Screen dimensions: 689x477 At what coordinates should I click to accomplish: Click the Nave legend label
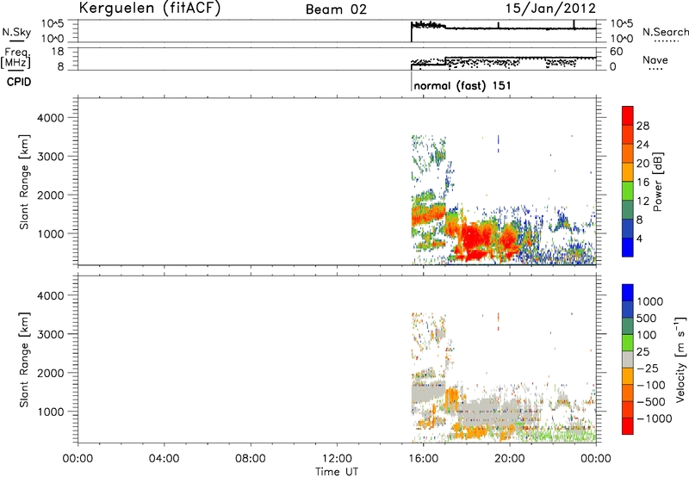pos(655,59)
